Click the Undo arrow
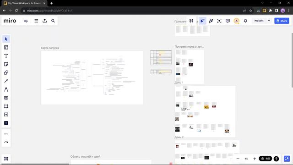Screen dimensions: 293x165 click(x=6, y=134)
